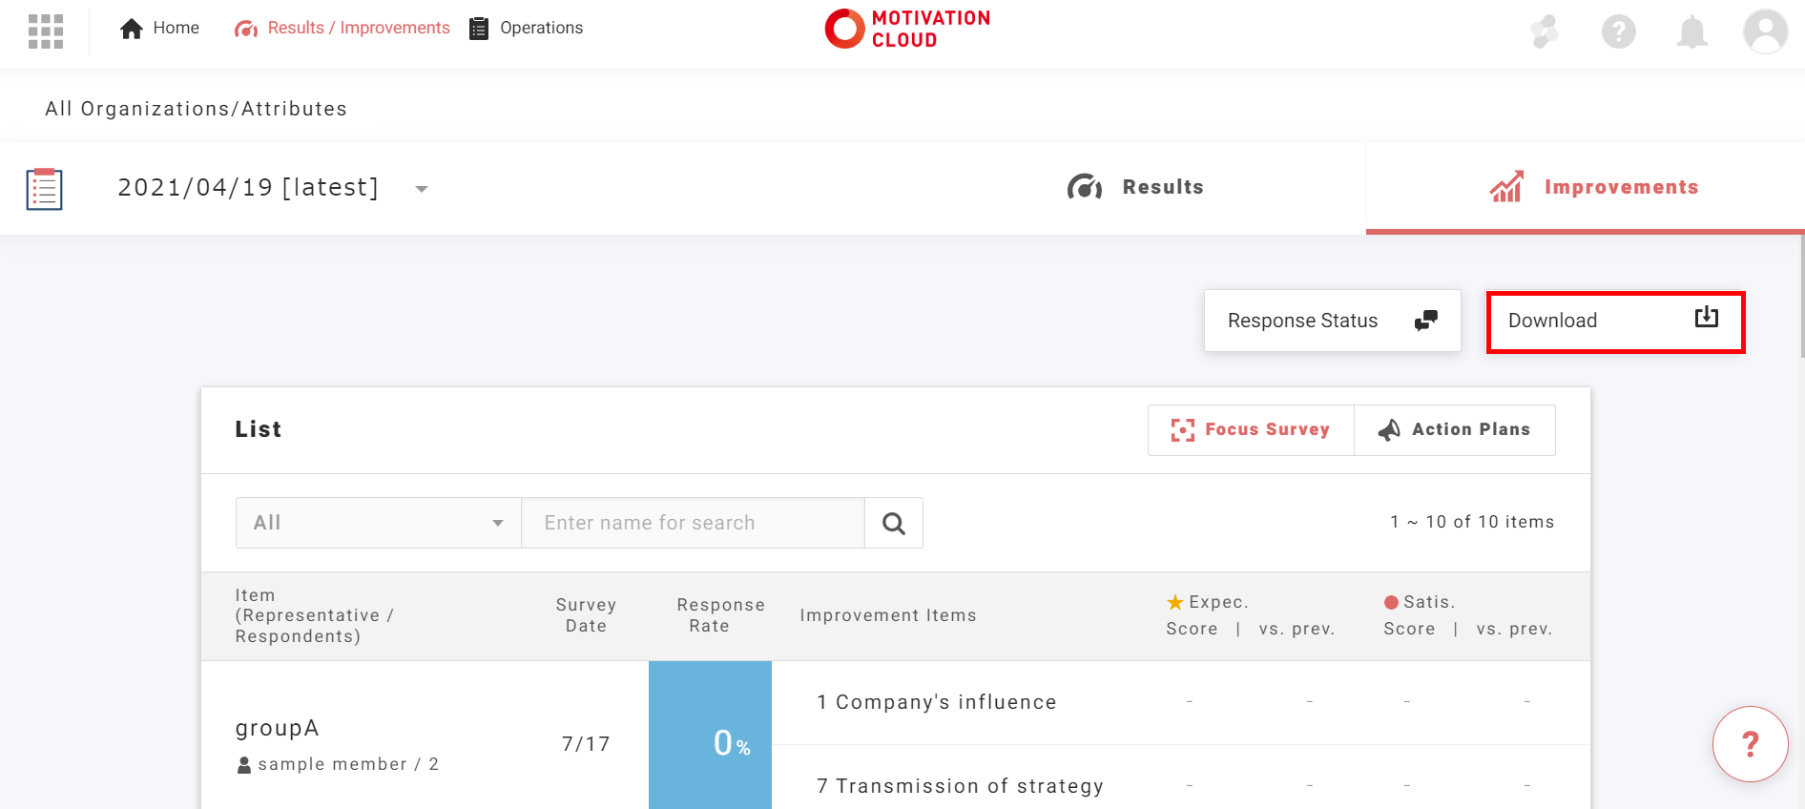The width and height of the screenshot is (1805, 809).
Task: Open Operations menu item
Action: (x=527, y=29)
